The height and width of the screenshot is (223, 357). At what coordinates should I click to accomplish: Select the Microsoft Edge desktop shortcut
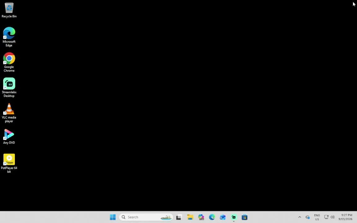(9, 37)
